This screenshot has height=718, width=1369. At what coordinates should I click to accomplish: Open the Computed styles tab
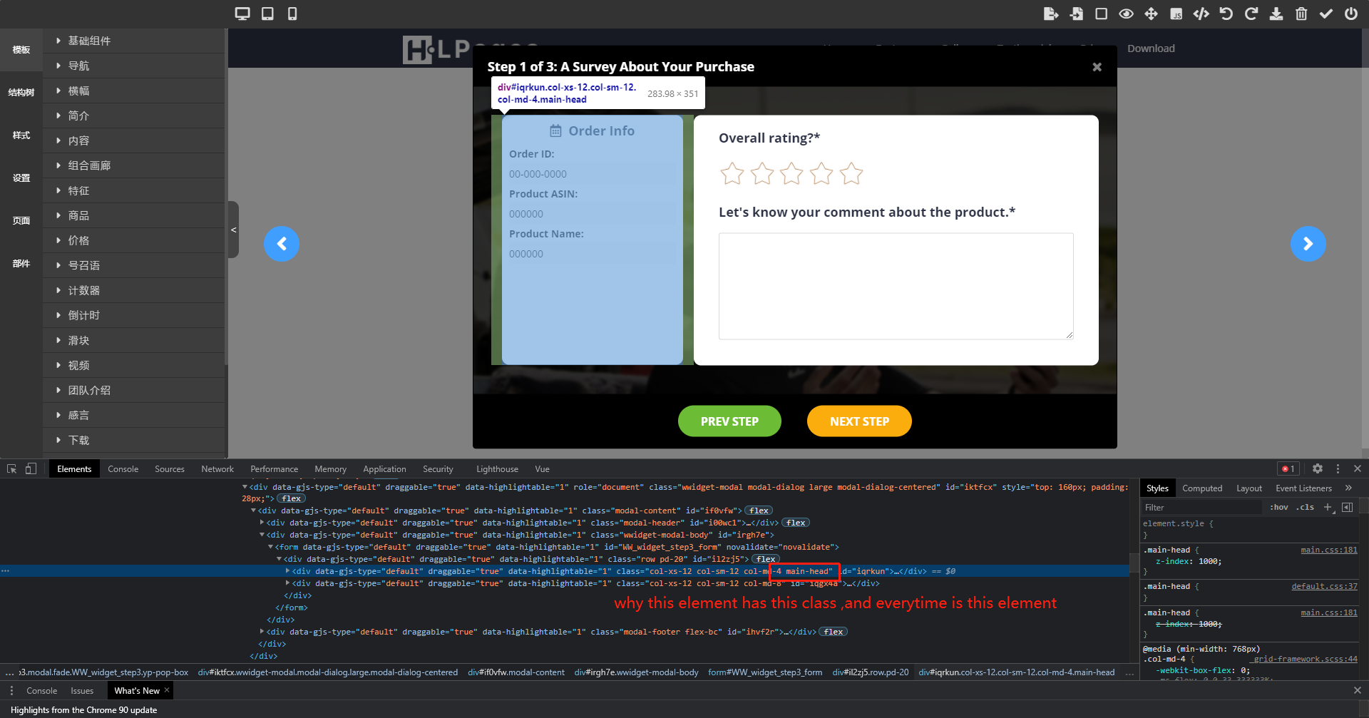coord(1202,488)
